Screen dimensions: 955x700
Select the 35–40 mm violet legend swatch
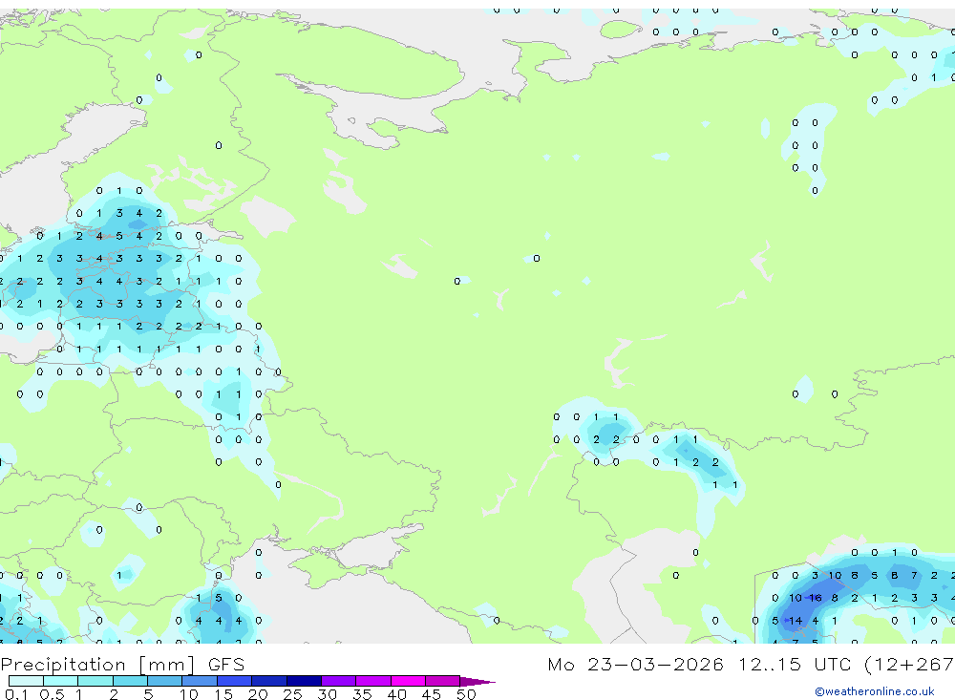tap(373, 681)
